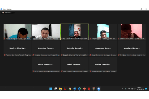Screen dimensions: 149x99
Task: Open Microsoft Edge from the taskbar
Action: (79, 89)
